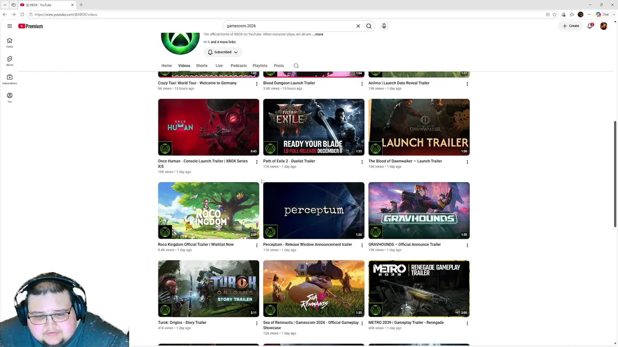618x347 pixels.
Task: Click the Create button
Action: click(571, 26)
